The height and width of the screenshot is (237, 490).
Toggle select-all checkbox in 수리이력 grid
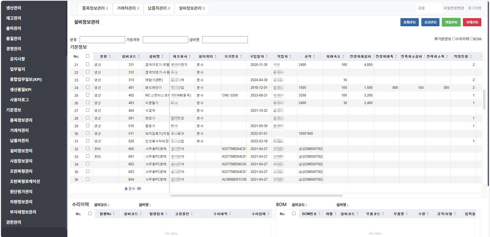tap(90, 214)
